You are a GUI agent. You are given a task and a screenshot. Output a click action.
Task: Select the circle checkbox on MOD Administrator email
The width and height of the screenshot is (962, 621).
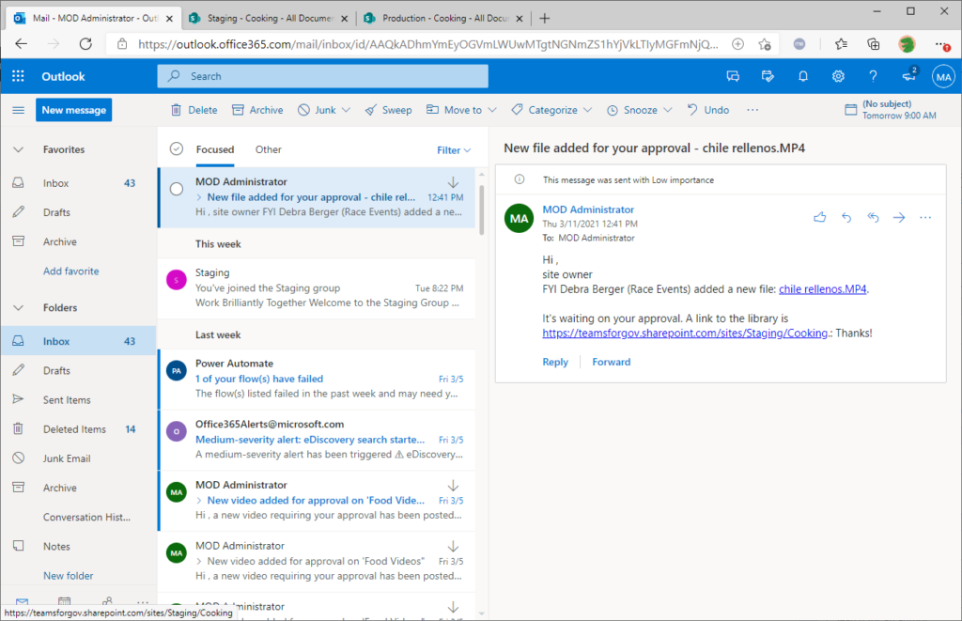tap(176, 187)
